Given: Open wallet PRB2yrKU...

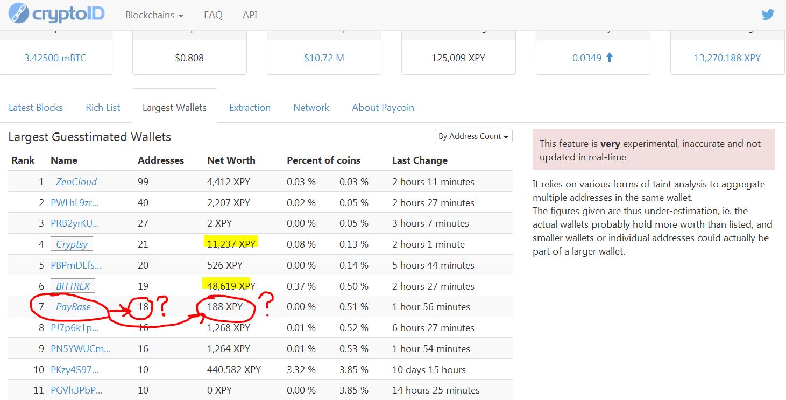Looking at the screenshot, I should (x=75, y=223).
